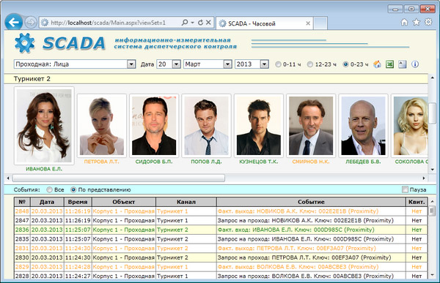The image size is (440, 283).
Task: Open СМИРНОВ Н.К. photo
Action: pos(311,126)
